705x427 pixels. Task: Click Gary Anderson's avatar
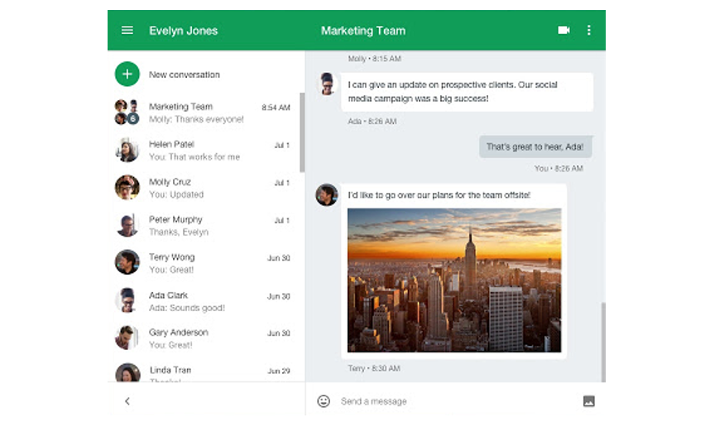pos(127,338)
